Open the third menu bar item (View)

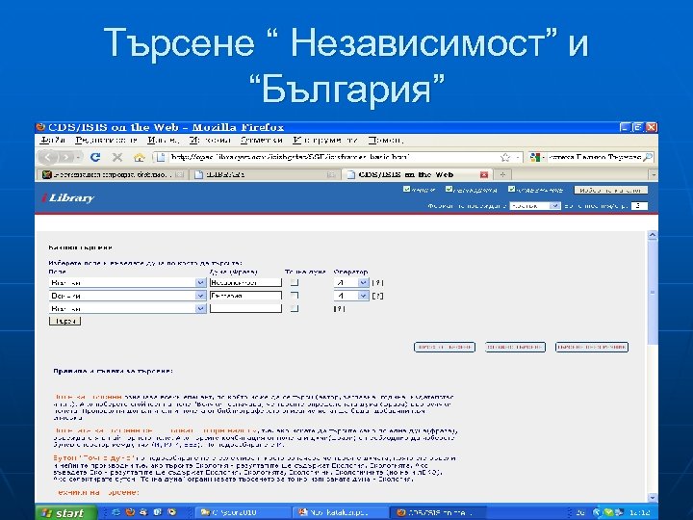163,141
